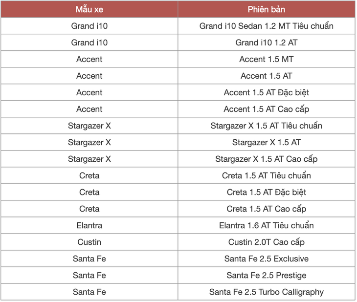
Task: Click the Creta 1.5 AT Đặc biệt cell
Action: point(267,192)
